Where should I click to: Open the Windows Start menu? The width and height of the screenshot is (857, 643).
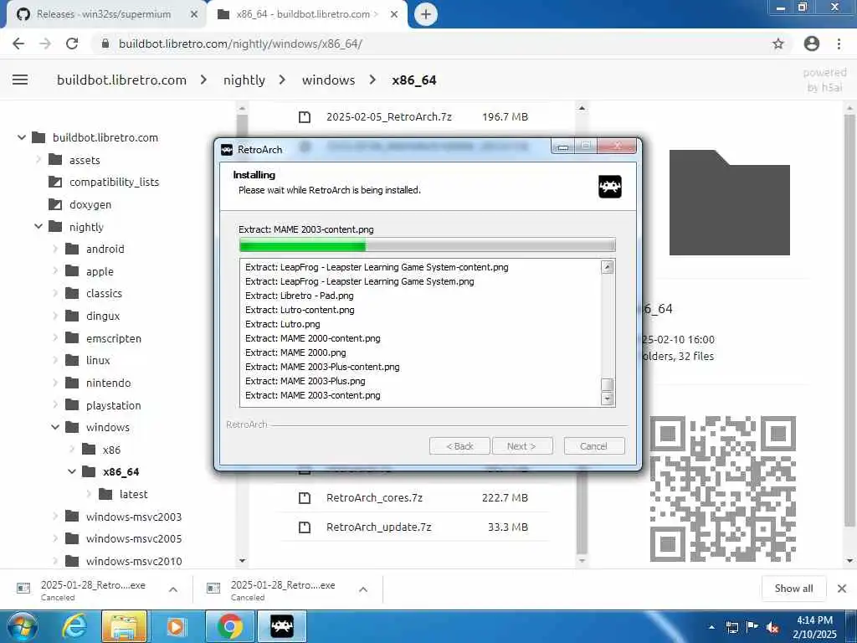[23, 626]
